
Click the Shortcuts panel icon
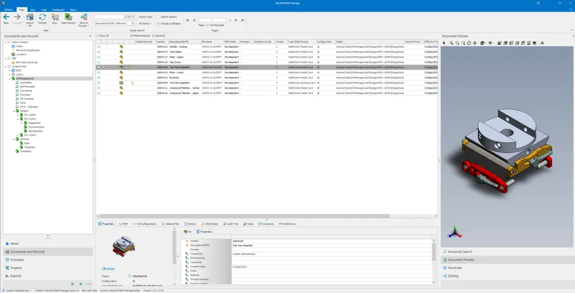click(x=445, y=268)
